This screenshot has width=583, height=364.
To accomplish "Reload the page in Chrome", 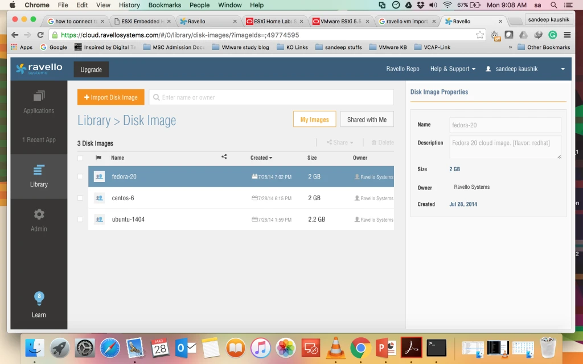I will tap(40, 35).
